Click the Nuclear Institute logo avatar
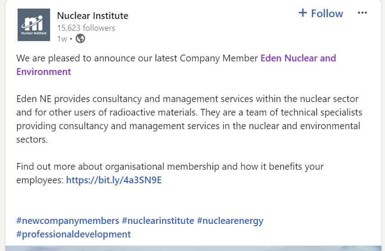The image size is (385, 251). click(x=33, y=25)
